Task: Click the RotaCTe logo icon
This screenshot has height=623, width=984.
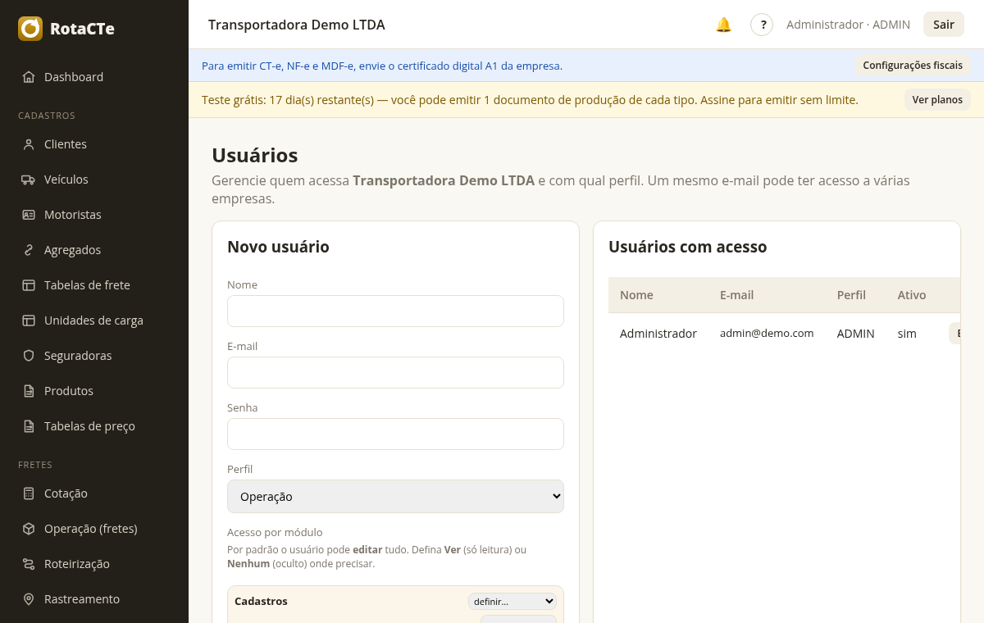Action: [x=30, y=29]
